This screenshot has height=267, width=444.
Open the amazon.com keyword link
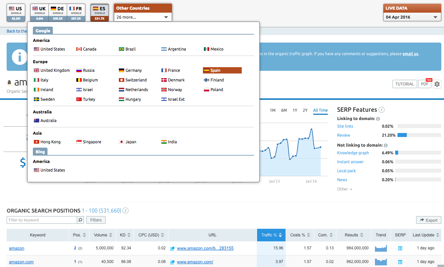[21, 262]
